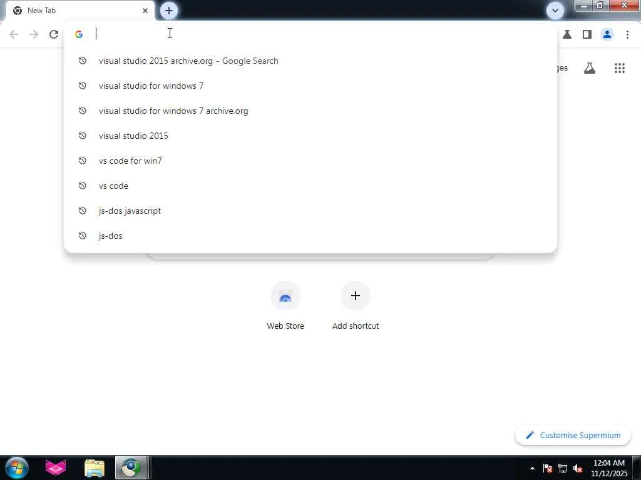Click the network tray icon
This screenshot has height=480, width=641.
click(x=563, y=468)
